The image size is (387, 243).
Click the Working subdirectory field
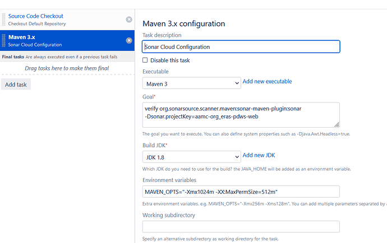[241, 227]
